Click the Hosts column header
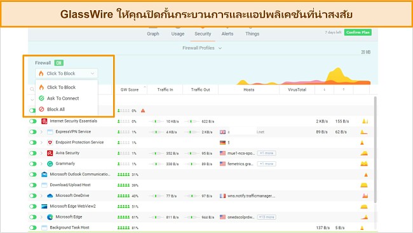Image resolution: width=413 pixels, height=233 pixels. click(x=249, y=90)
